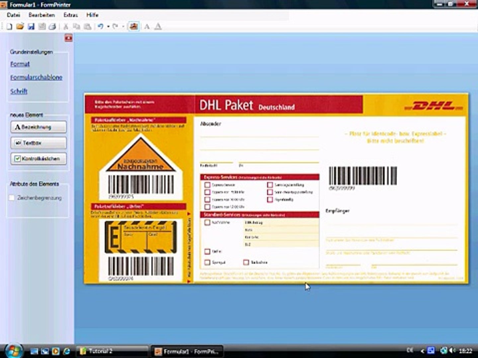
Task: Create a new form document
Action: pos(9,27)
